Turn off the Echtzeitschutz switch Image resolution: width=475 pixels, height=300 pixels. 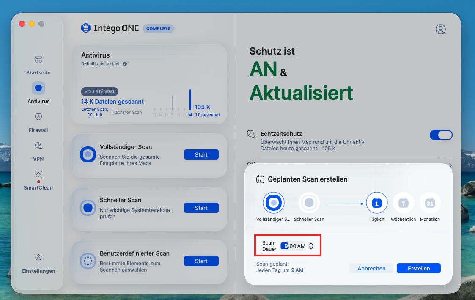pos(441,135)
